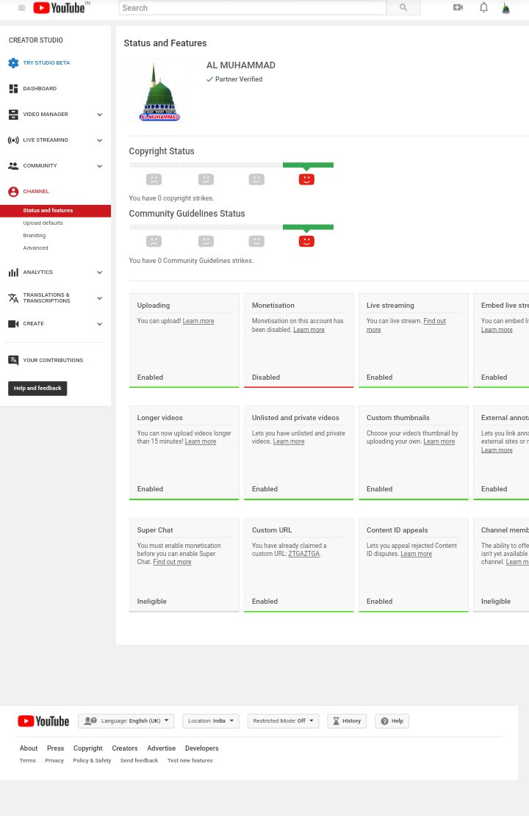This screenshot has height=816, width=529.
Task: Click the red smiley under Copyright Status
Action: pos(306,179)
